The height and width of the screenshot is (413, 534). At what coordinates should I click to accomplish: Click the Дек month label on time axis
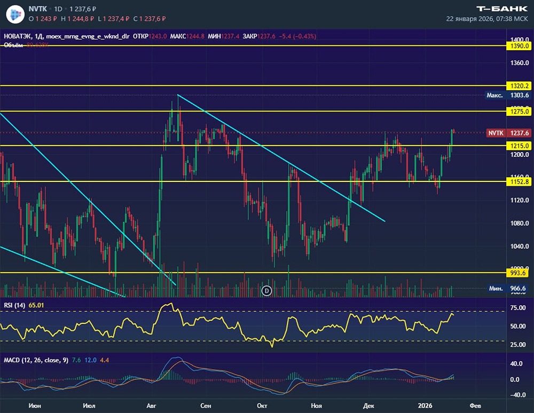tap(368, 406)
